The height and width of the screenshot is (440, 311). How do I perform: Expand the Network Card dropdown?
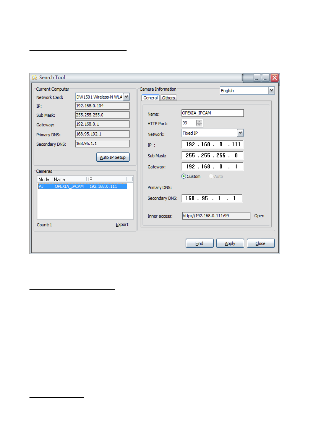[126, 97]
